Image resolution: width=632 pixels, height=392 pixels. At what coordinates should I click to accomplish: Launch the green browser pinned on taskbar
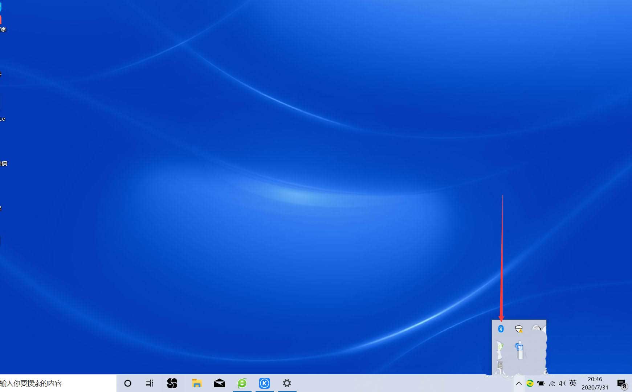tap(242, 383)
